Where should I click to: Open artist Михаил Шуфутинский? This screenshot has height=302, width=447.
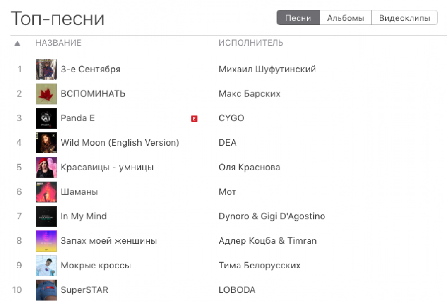point(267,69)
